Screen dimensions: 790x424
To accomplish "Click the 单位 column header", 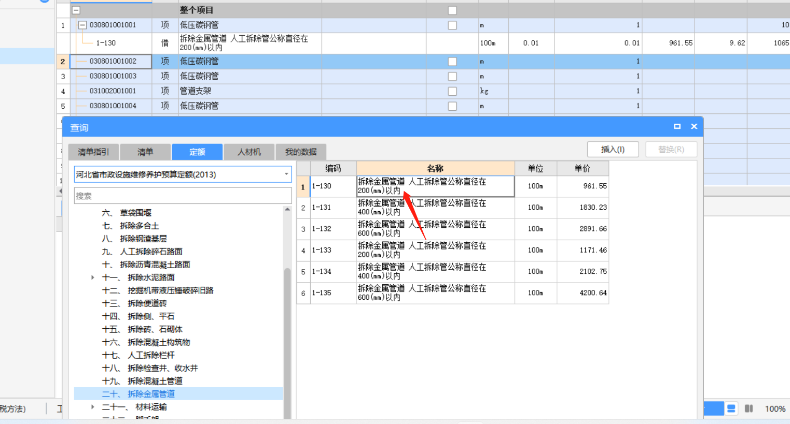I will (x=535, y=168).
